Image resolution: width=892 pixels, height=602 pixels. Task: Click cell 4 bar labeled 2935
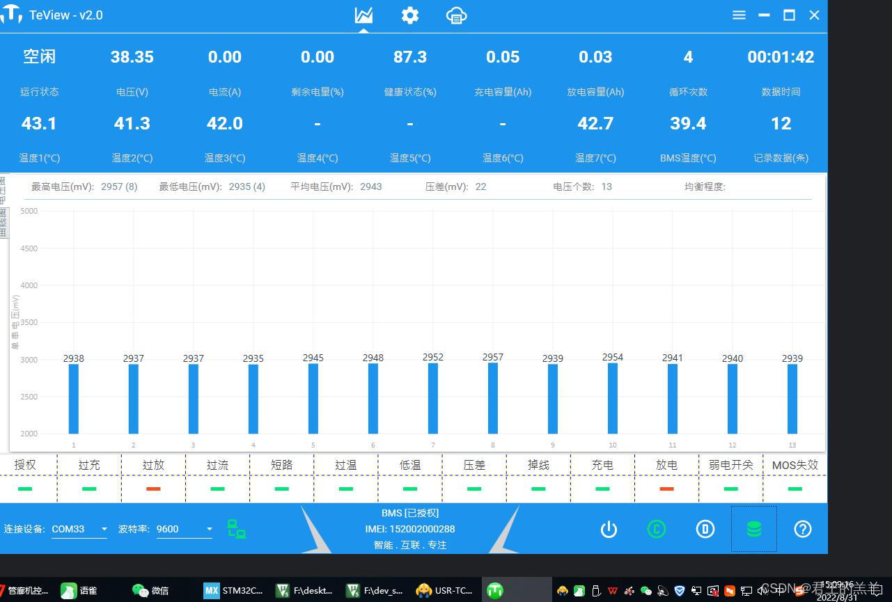coord(253,399)
